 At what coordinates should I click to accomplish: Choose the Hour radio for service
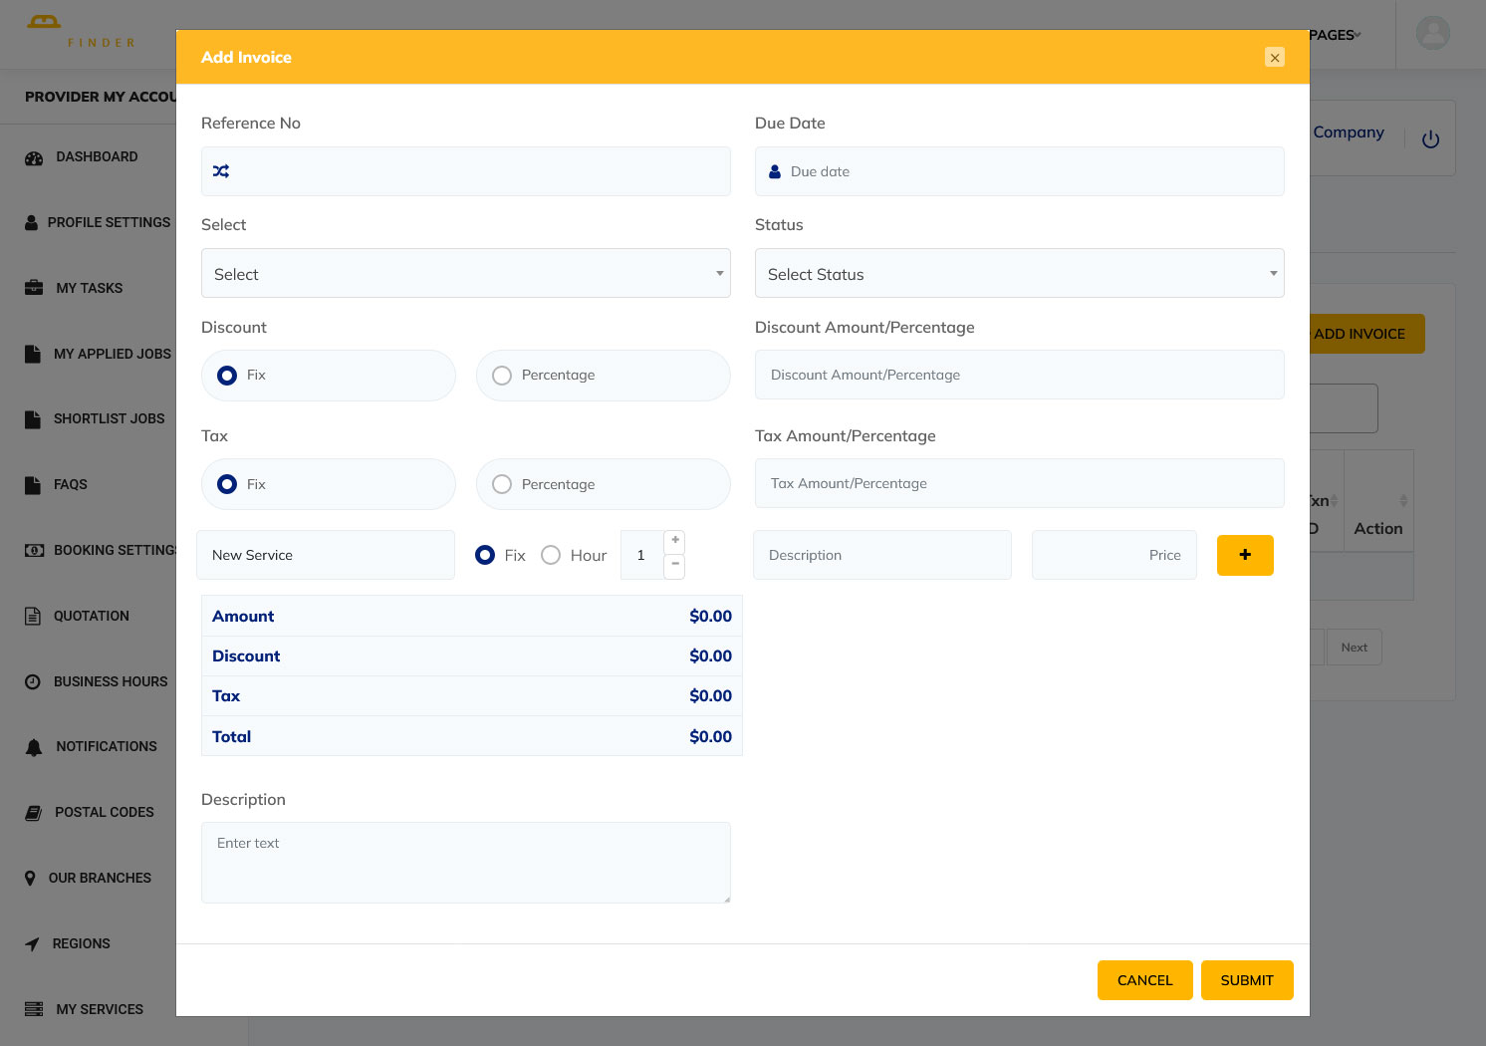[x=551, y=555]
